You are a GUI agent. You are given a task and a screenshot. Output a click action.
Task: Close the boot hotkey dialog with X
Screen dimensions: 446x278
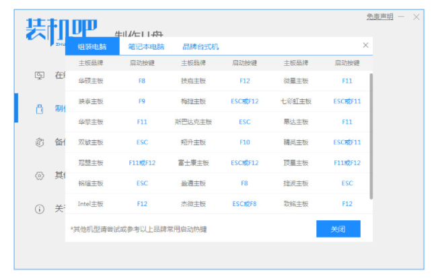point(365,46)
